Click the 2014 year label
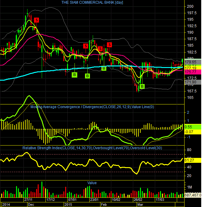The image size is (204, 207). (6, 205)
